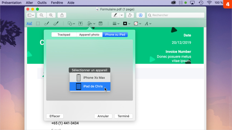Open Creative Cloud menu bar icon
Screen dimensions: 232x130
[x=173, y=2]
